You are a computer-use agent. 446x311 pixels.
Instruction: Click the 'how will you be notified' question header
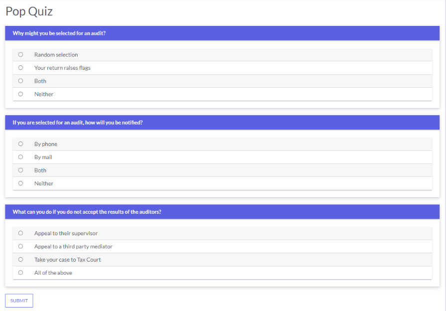pos(222,123)
